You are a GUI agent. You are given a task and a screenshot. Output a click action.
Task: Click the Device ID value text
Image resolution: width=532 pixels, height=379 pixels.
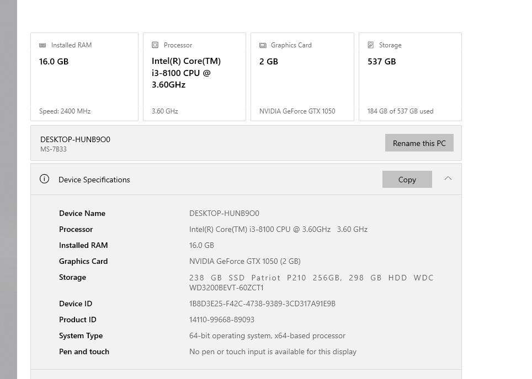[262, 304]
